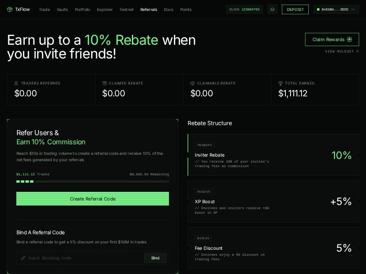Click the Traders Referred people icon
This screenshot has width=366, height=274.
(x=16, y=84)
